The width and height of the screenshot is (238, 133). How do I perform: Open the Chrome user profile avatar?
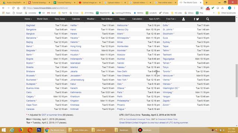(229, 8)
